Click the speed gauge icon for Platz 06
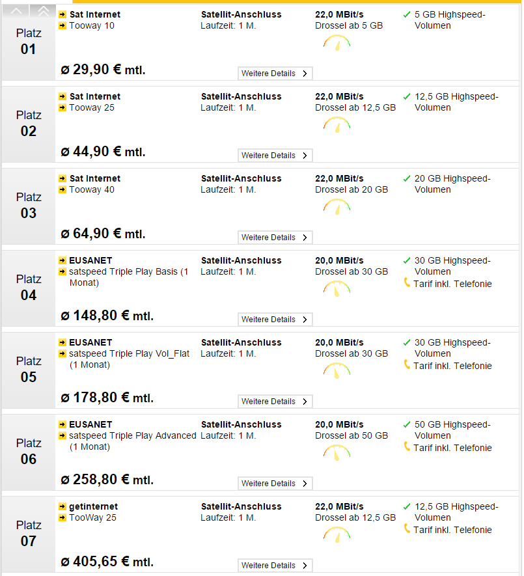This screenshot has width=524, height=576. point(337,452)
